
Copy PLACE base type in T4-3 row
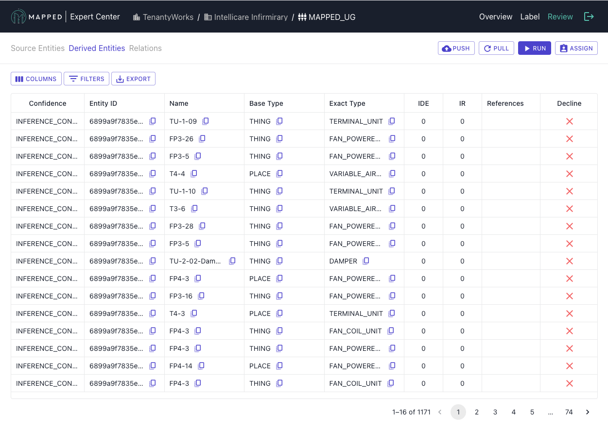279,313
